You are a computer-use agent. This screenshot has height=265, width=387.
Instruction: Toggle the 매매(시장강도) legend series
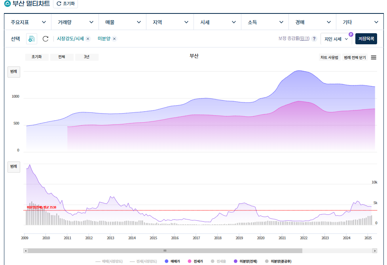(109, 261)
